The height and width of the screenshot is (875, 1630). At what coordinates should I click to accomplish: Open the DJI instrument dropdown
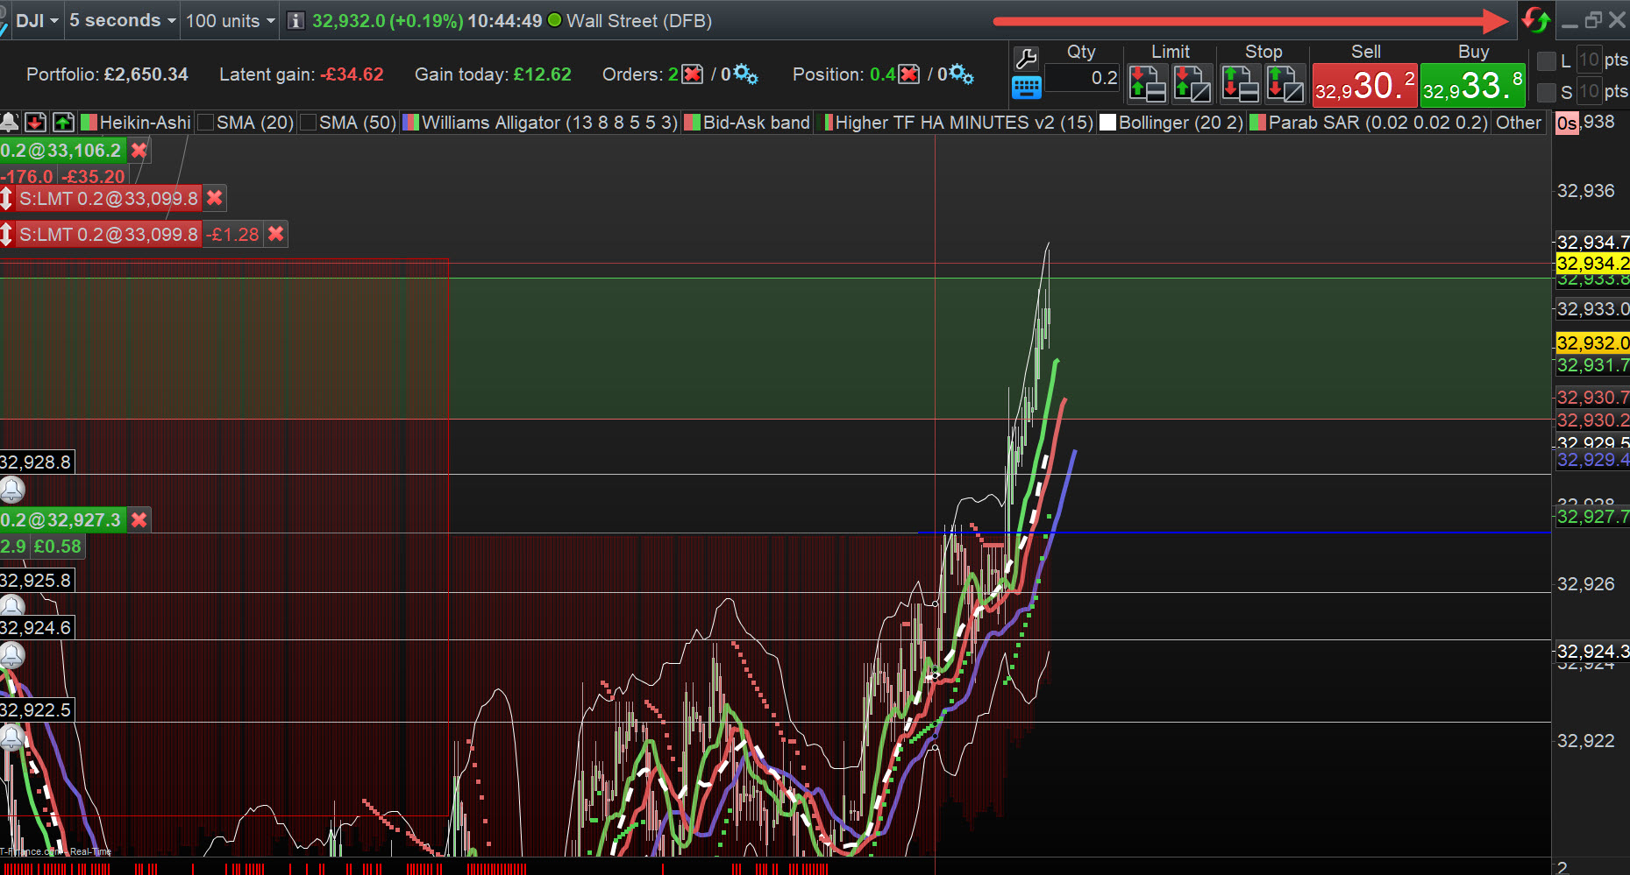(36, 21)
